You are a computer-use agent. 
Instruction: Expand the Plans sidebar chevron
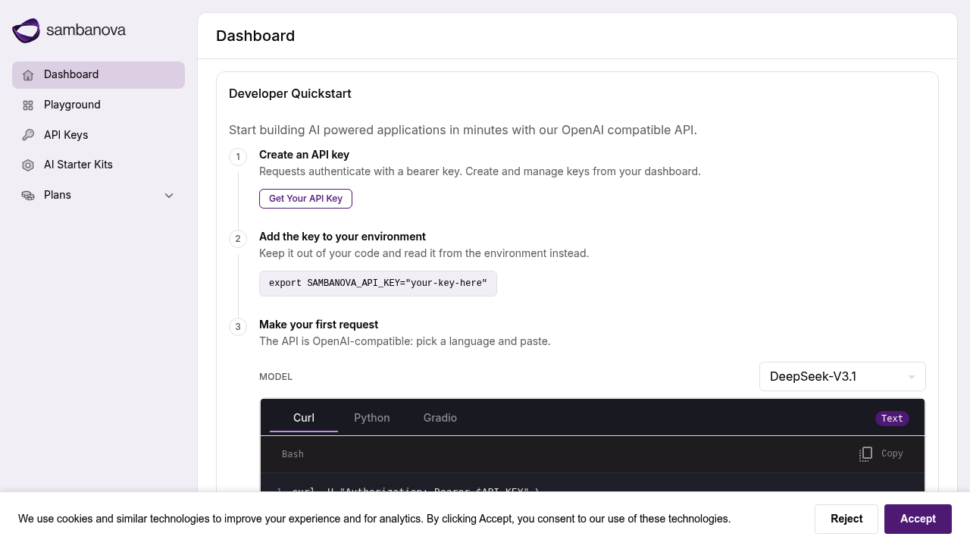(x=169, y=196)
